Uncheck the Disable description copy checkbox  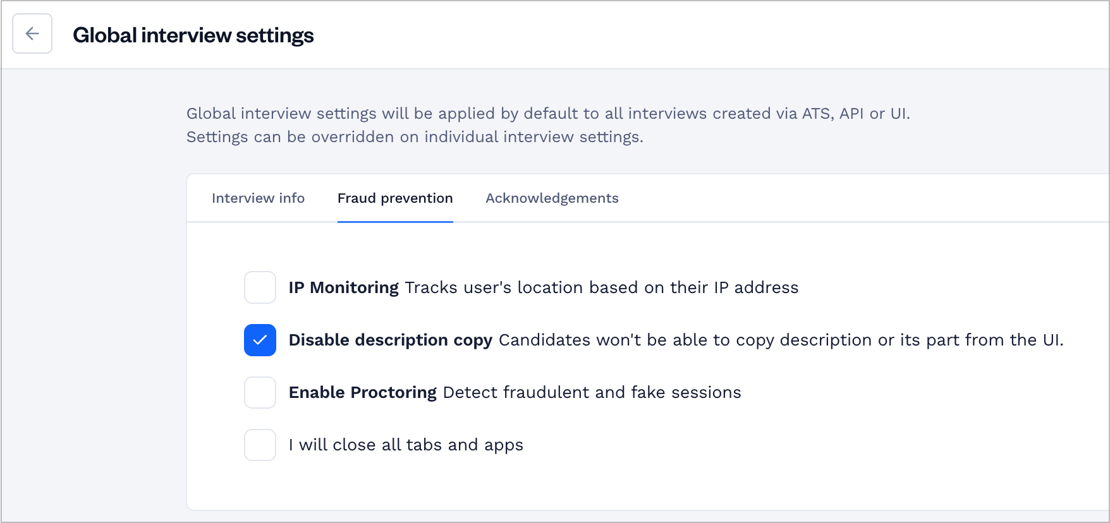pyautogui.click(x=260, y=340)
